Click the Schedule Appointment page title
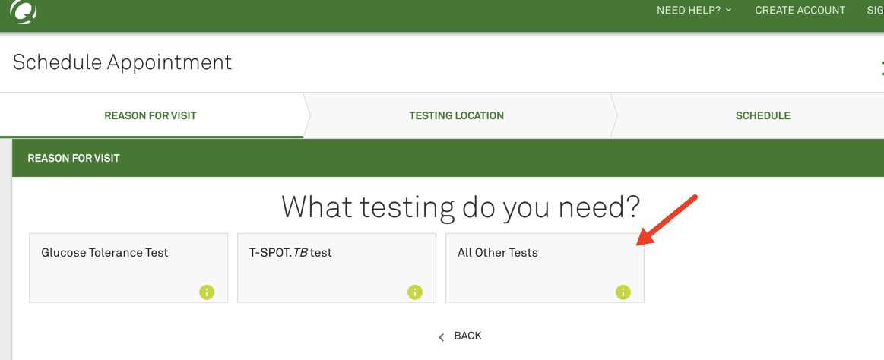 pos(122,62)
